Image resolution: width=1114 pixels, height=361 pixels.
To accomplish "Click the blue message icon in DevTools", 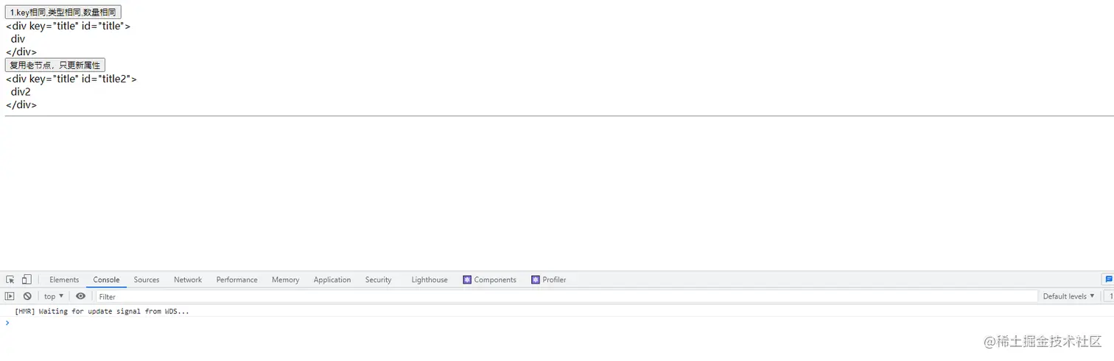I will point(1108,279).
